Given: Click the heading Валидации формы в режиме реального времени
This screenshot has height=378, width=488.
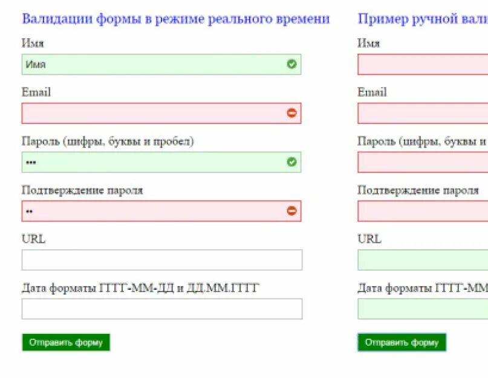Looking at the screenshot, I should pos(176,19).
